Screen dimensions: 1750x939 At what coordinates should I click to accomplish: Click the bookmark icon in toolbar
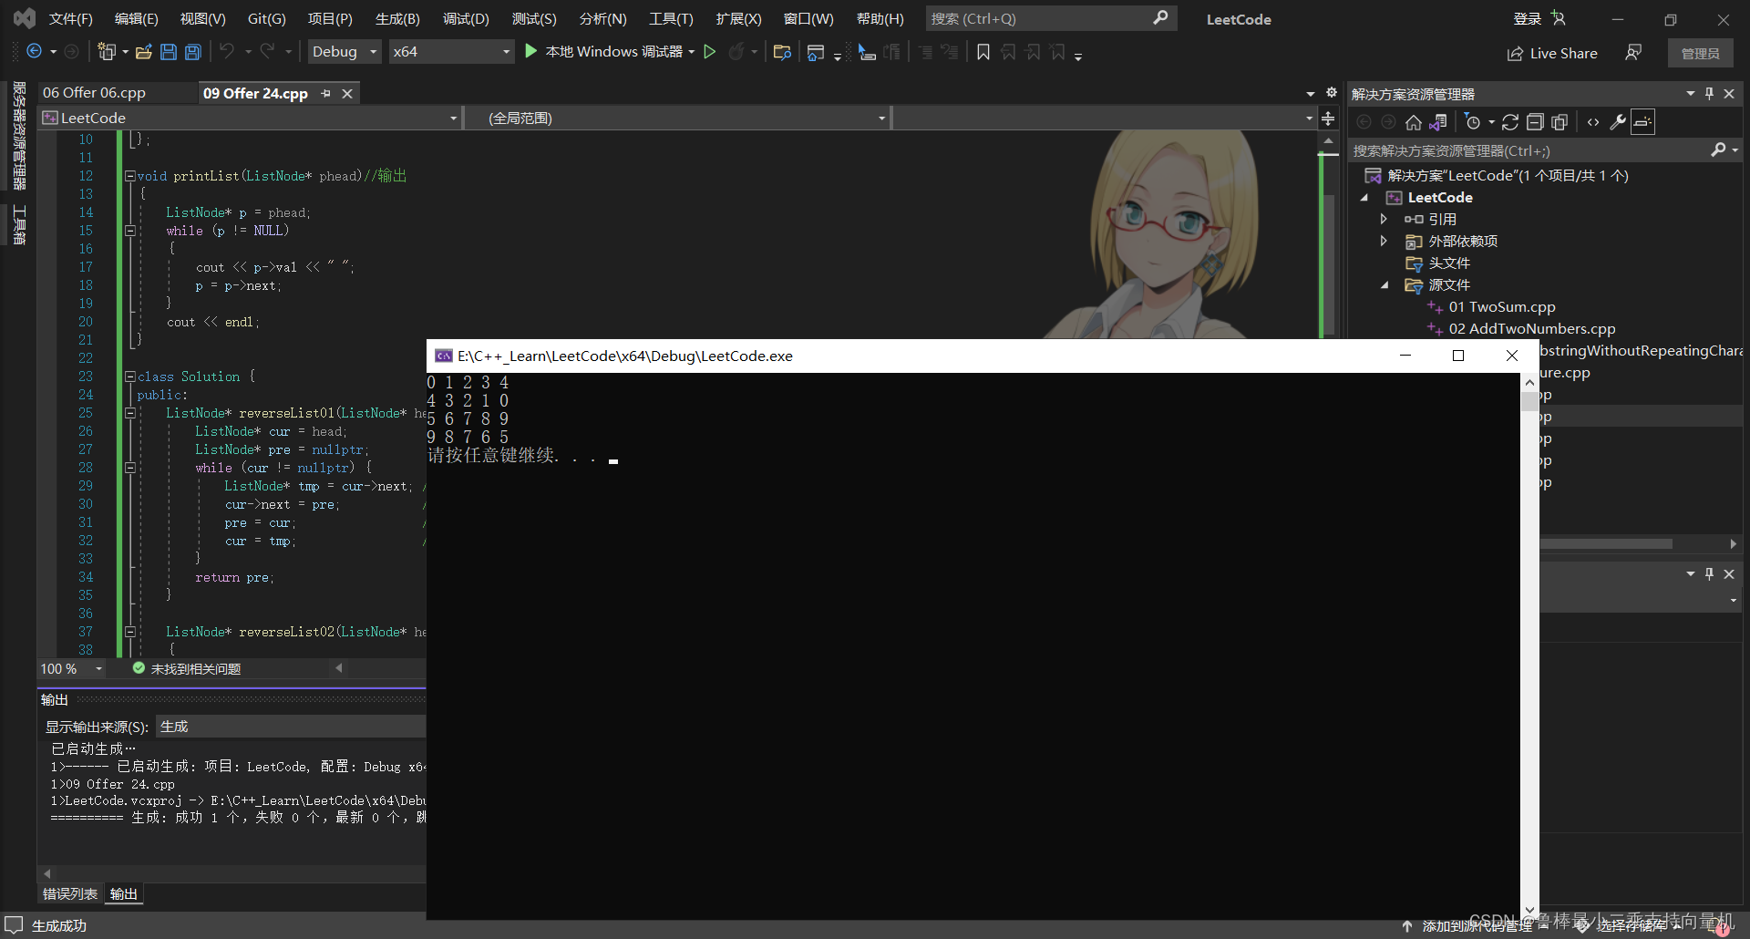point(983,52)
